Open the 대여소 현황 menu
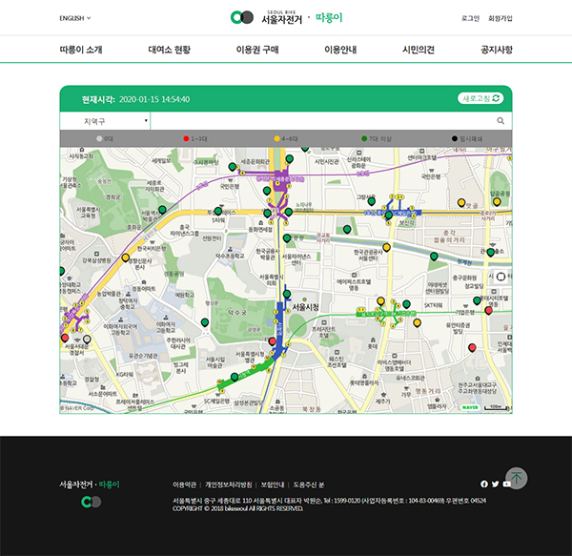 [x=170, y=50]
